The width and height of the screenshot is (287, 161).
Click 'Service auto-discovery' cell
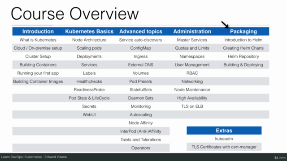point(140,40)
